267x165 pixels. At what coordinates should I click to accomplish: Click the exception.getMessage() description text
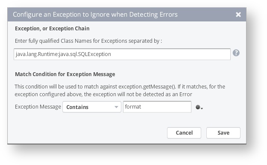120,90
